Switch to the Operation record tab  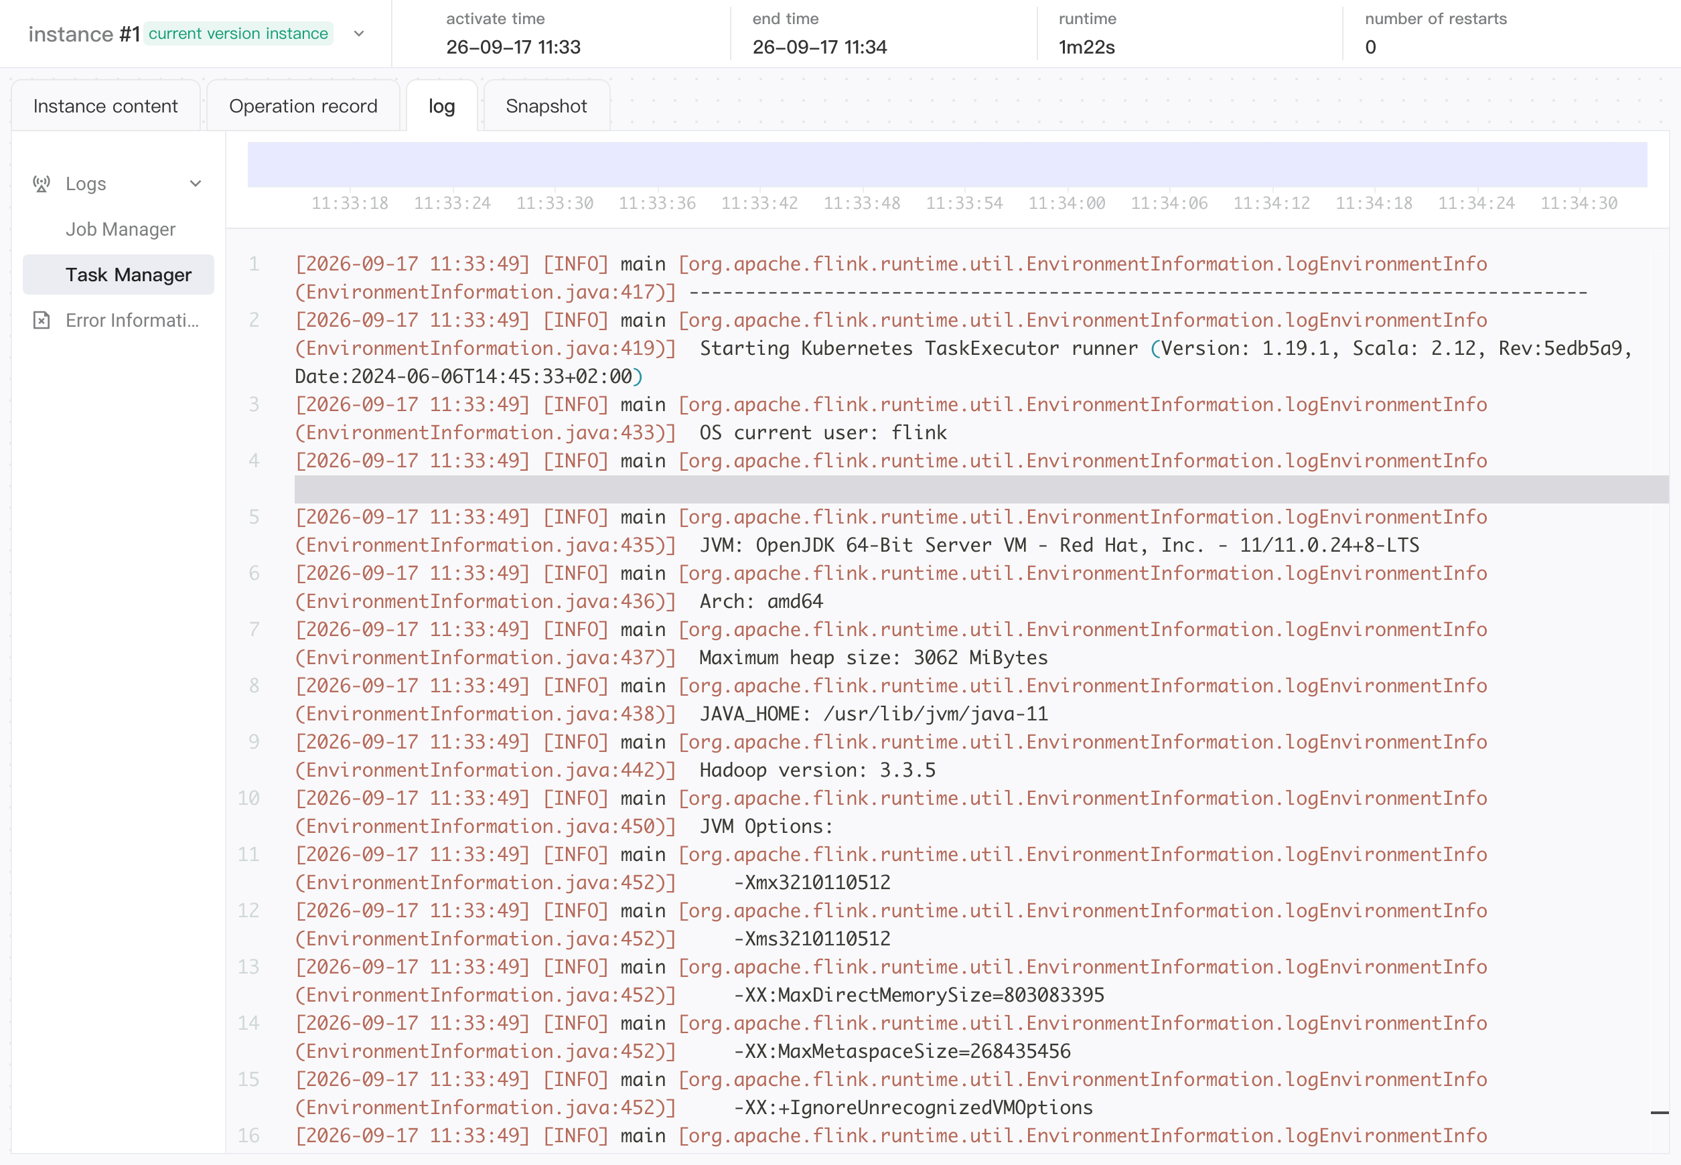point(303,106)
